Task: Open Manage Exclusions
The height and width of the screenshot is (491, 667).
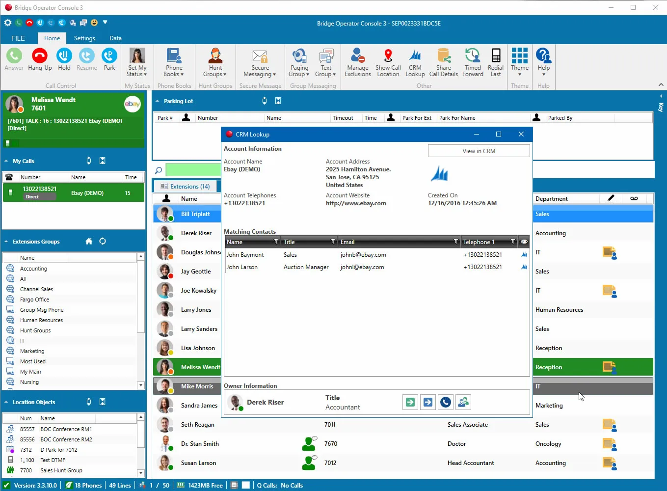Action: click(x=357, y=62)
